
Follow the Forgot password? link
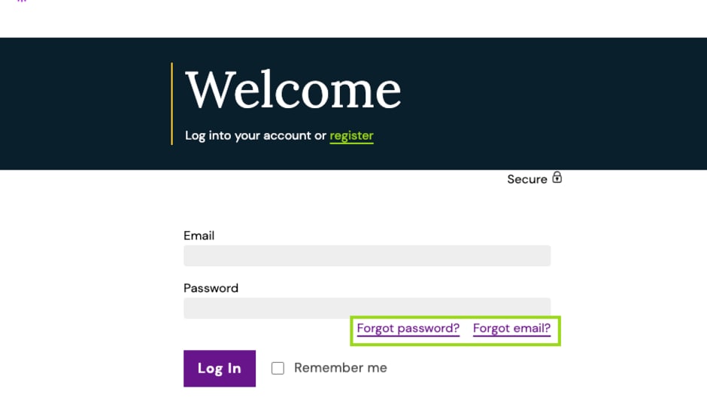tap(408, 328)
